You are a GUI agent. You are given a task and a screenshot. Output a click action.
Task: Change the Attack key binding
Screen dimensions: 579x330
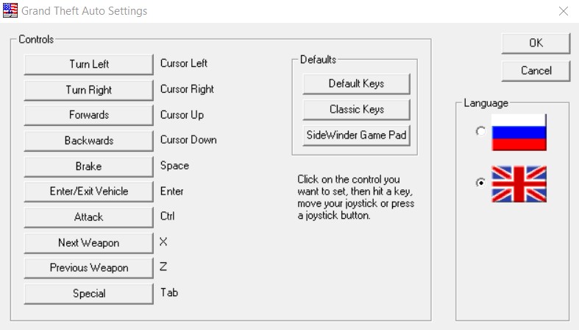click(x=89, y=217)
